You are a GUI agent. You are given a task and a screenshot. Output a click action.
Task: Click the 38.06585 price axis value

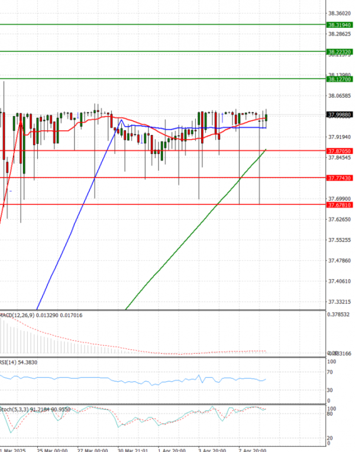pyautogui.click(x=340, y=96)
